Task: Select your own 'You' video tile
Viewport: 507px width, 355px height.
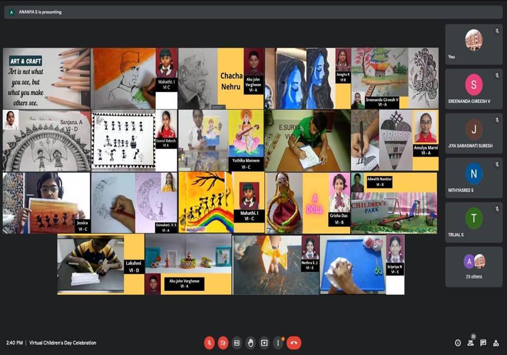Action: (x=474, y=44)
